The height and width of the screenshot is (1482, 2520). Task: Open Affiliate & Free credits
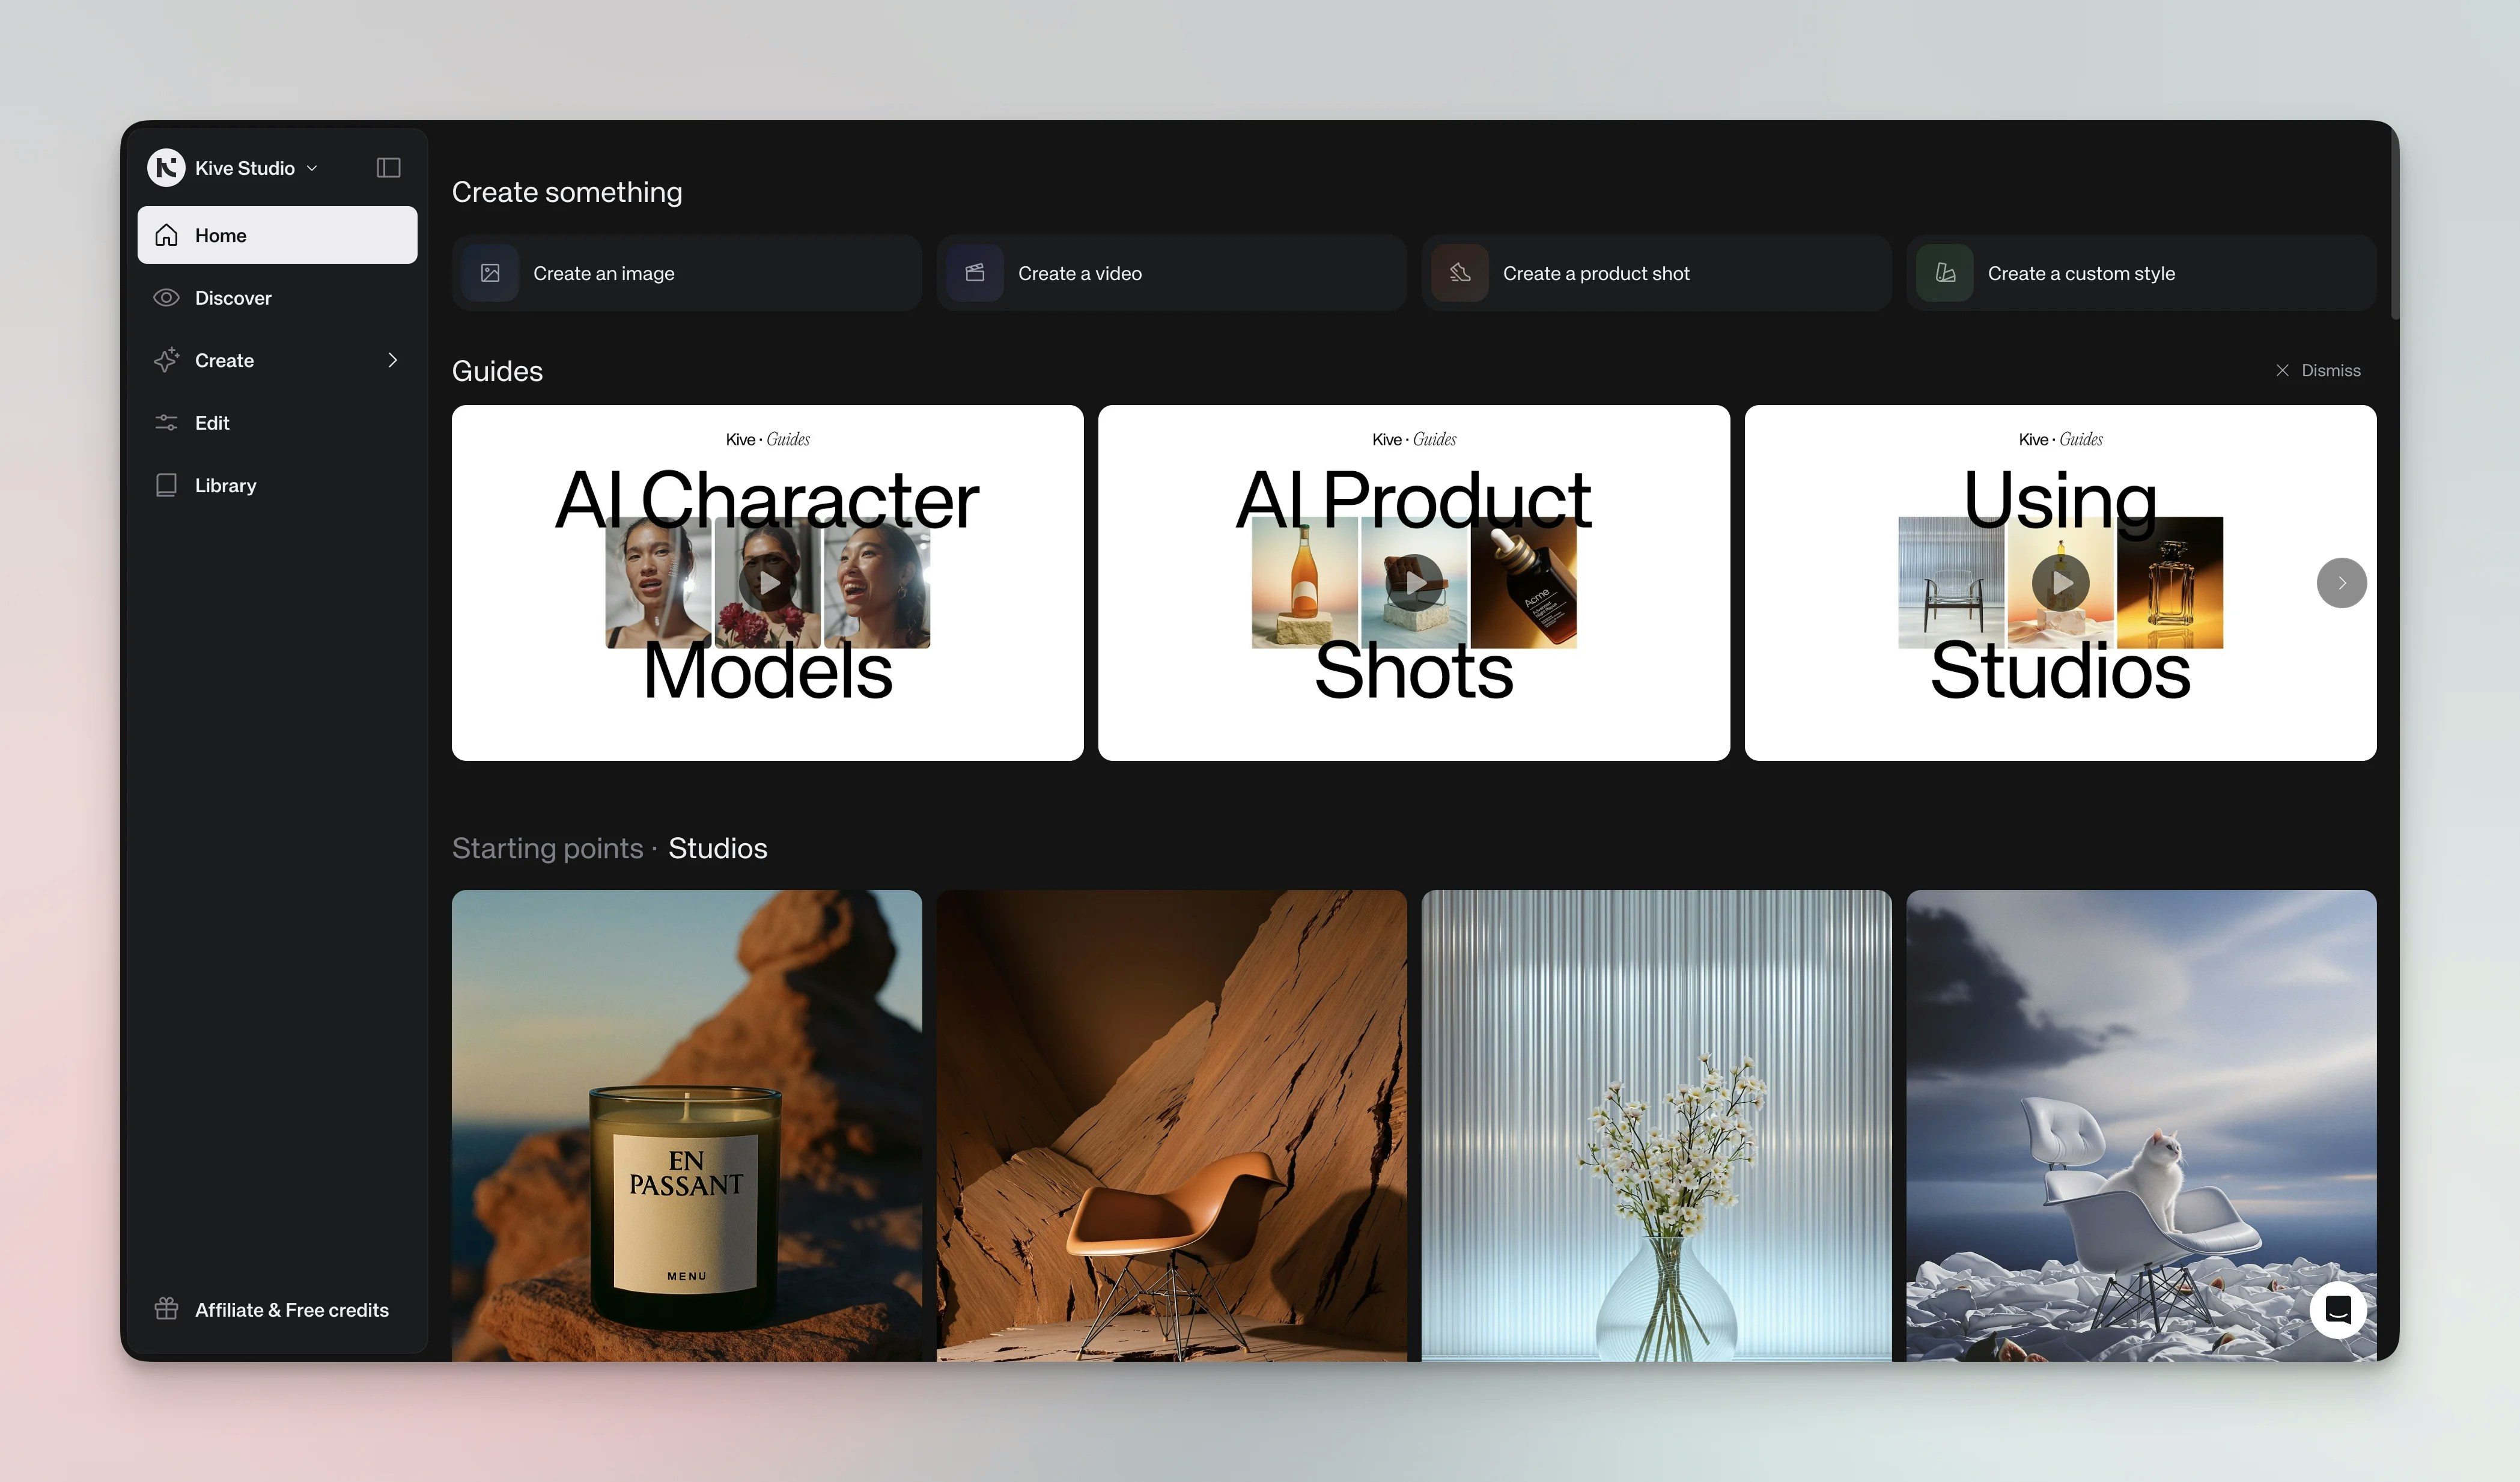tap(291, 1309)
